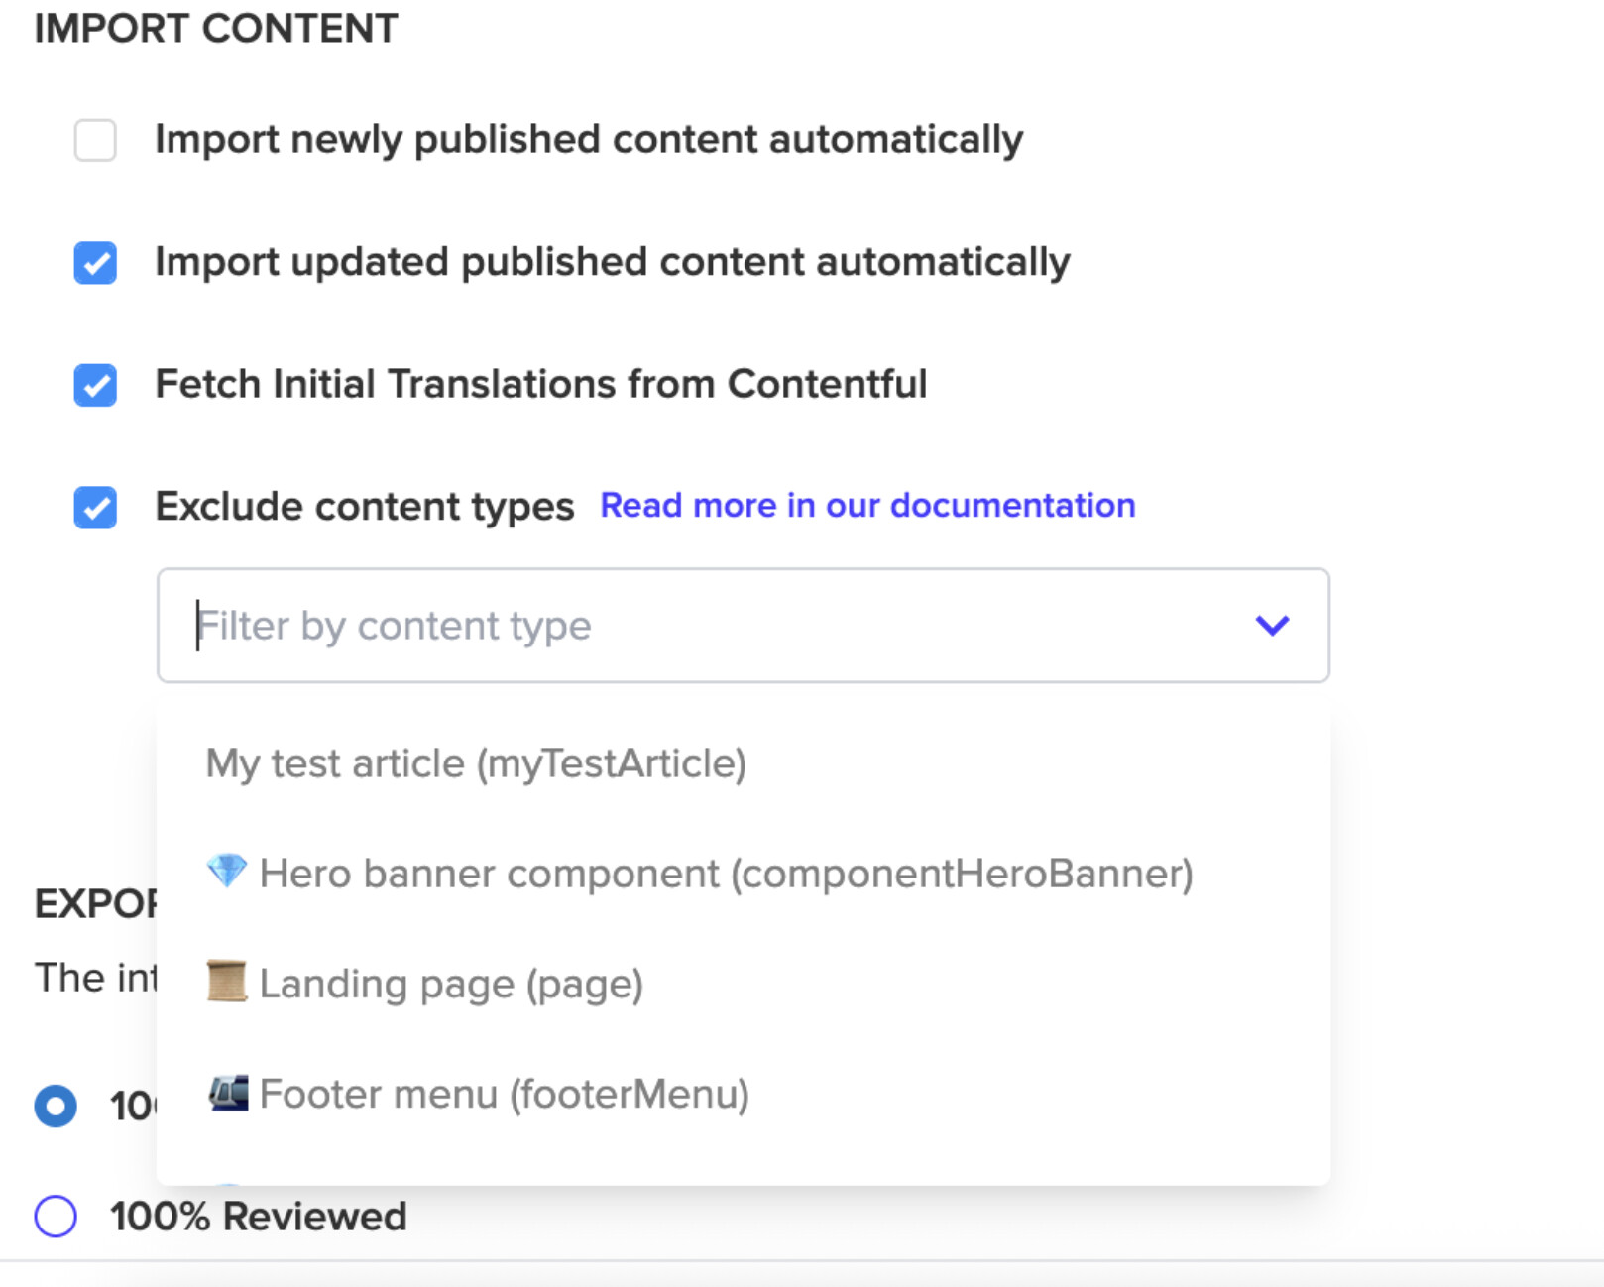This screenshot has height=1287, width=1604.
Task: Choose Footer menu (footerMenu) option
Action: tap(504, 1094)
